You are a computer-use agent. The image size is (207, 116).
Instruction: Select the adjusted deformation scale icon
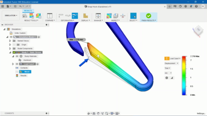pyautogui.click(x=68, y=16)
